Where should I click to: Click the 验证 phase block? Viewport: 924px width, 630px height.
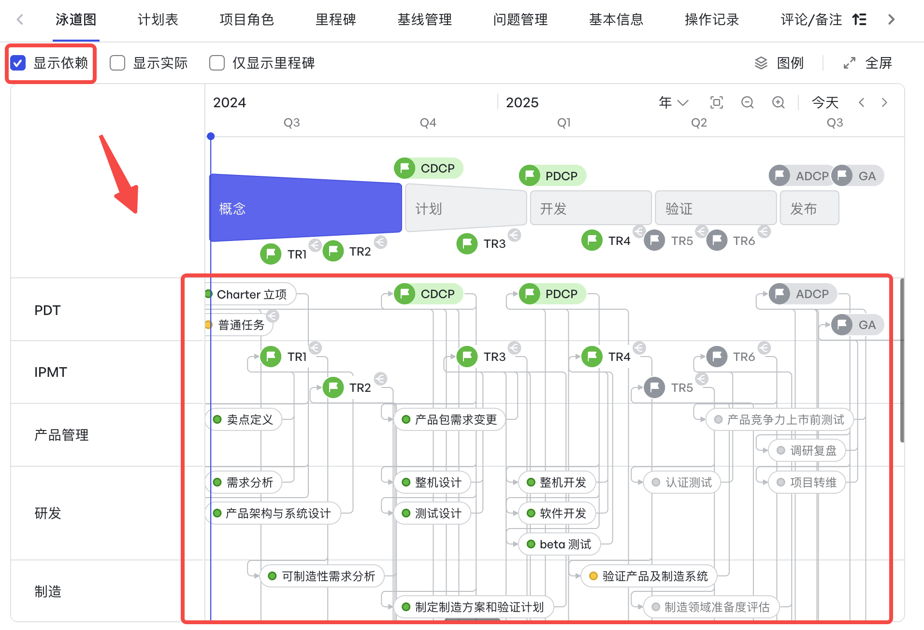(x=716, y=208)
